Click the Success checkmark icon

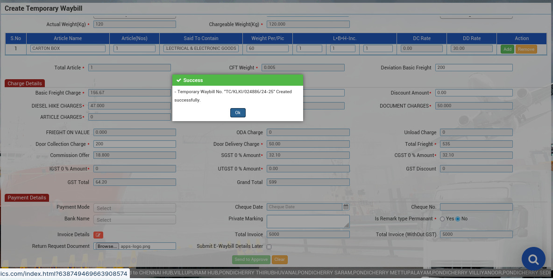(178, 80)
